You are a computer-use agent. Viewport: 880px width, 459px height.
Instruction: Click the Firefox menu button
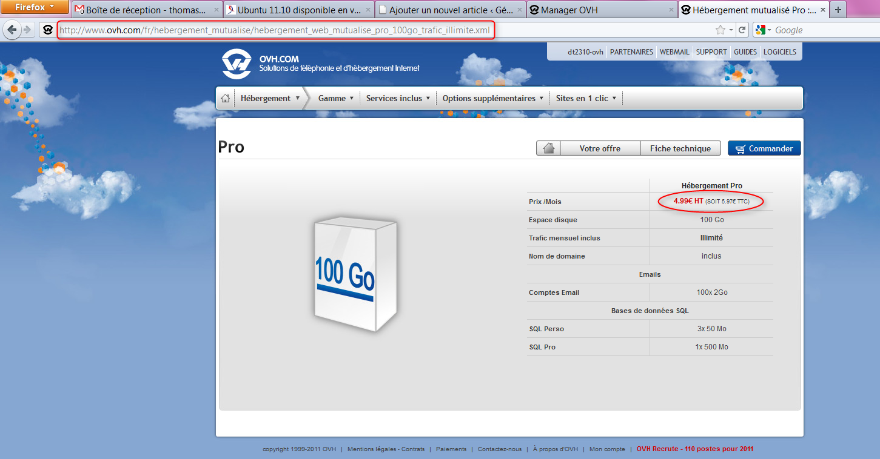tap(35, 7)
